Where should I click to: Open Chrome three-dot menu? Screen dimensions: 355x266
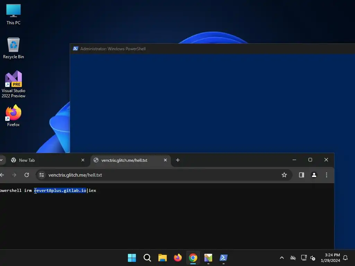coord(327,175)
